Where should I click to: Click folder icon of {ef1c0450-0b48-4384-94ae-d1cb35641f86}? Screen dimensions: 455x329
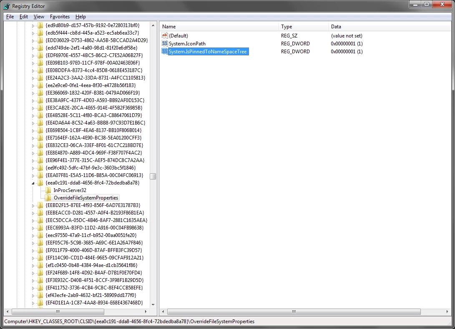(40, 265)
